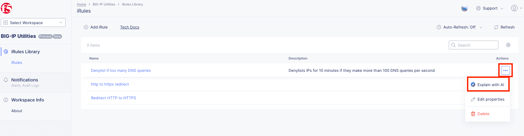
Task: Click the Refresh icon button
Action: tap(496, 27)
